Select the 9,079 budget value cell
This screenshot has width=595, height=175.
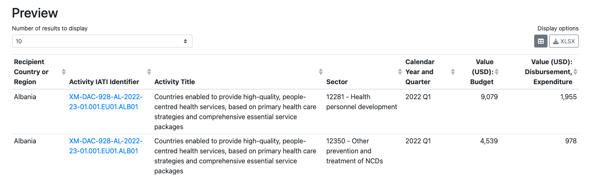point(489,97)
